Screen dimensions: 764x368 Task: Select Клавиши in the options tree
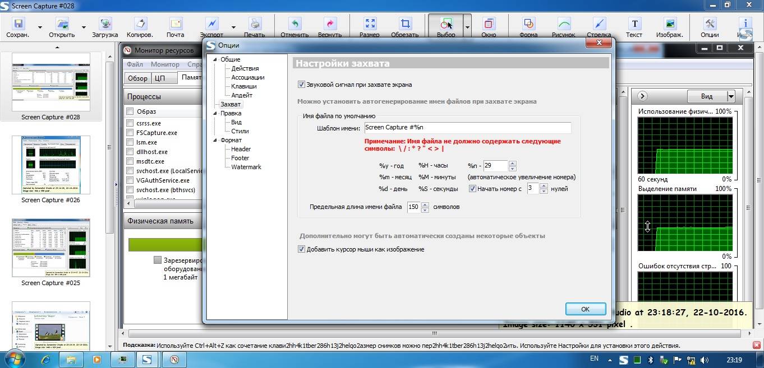point(244,86)
